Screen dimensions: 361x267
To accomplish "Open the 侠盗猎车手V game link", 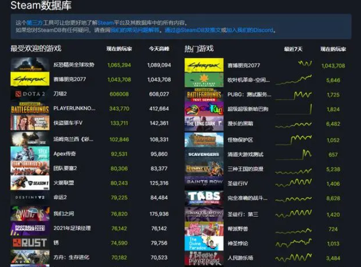I will [68, 123].
